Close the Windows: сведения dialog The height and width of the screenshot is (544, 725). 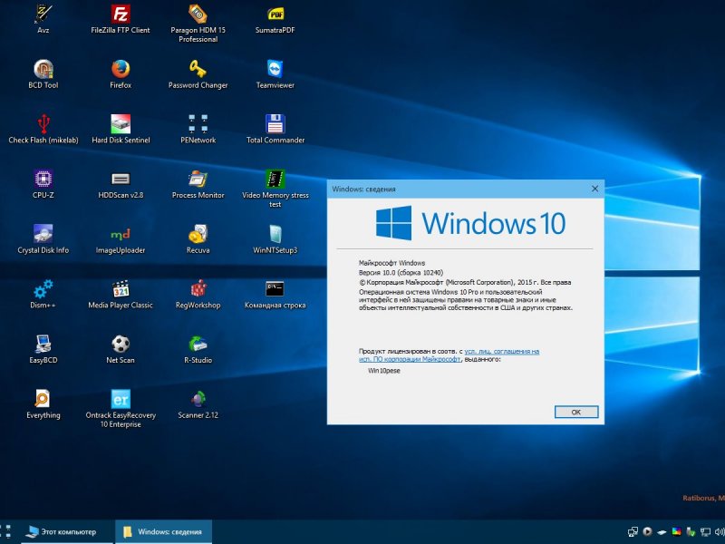(x=594, y=189)
